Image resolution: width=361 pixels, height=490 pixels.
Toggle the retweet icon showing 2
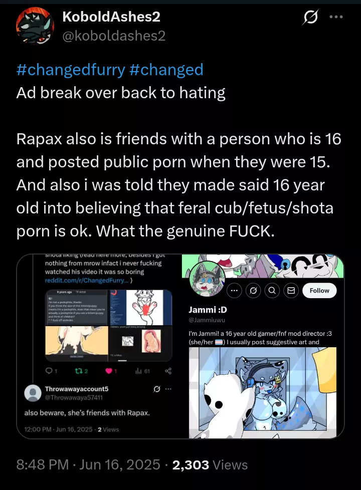[81, 371]
